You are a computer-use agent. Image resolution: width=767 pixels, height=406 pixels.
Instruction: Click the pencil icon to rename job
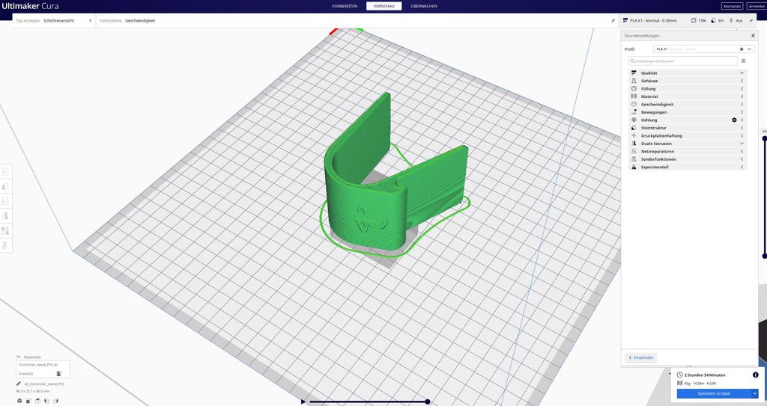pos(19,384)
